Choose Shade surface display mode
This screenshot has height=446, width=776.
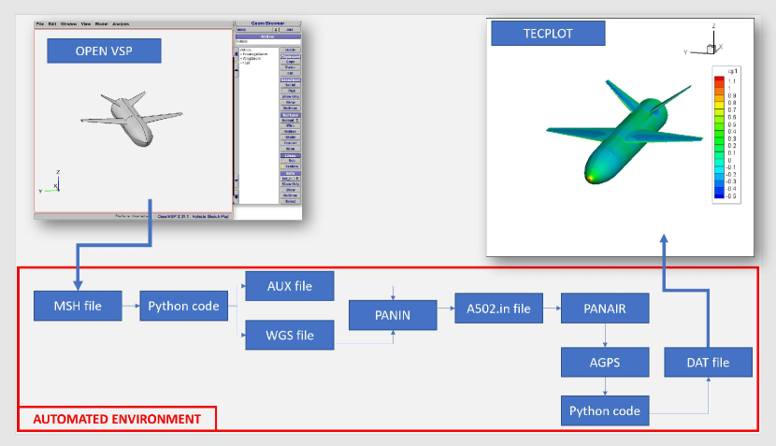[x=290, y=137]
